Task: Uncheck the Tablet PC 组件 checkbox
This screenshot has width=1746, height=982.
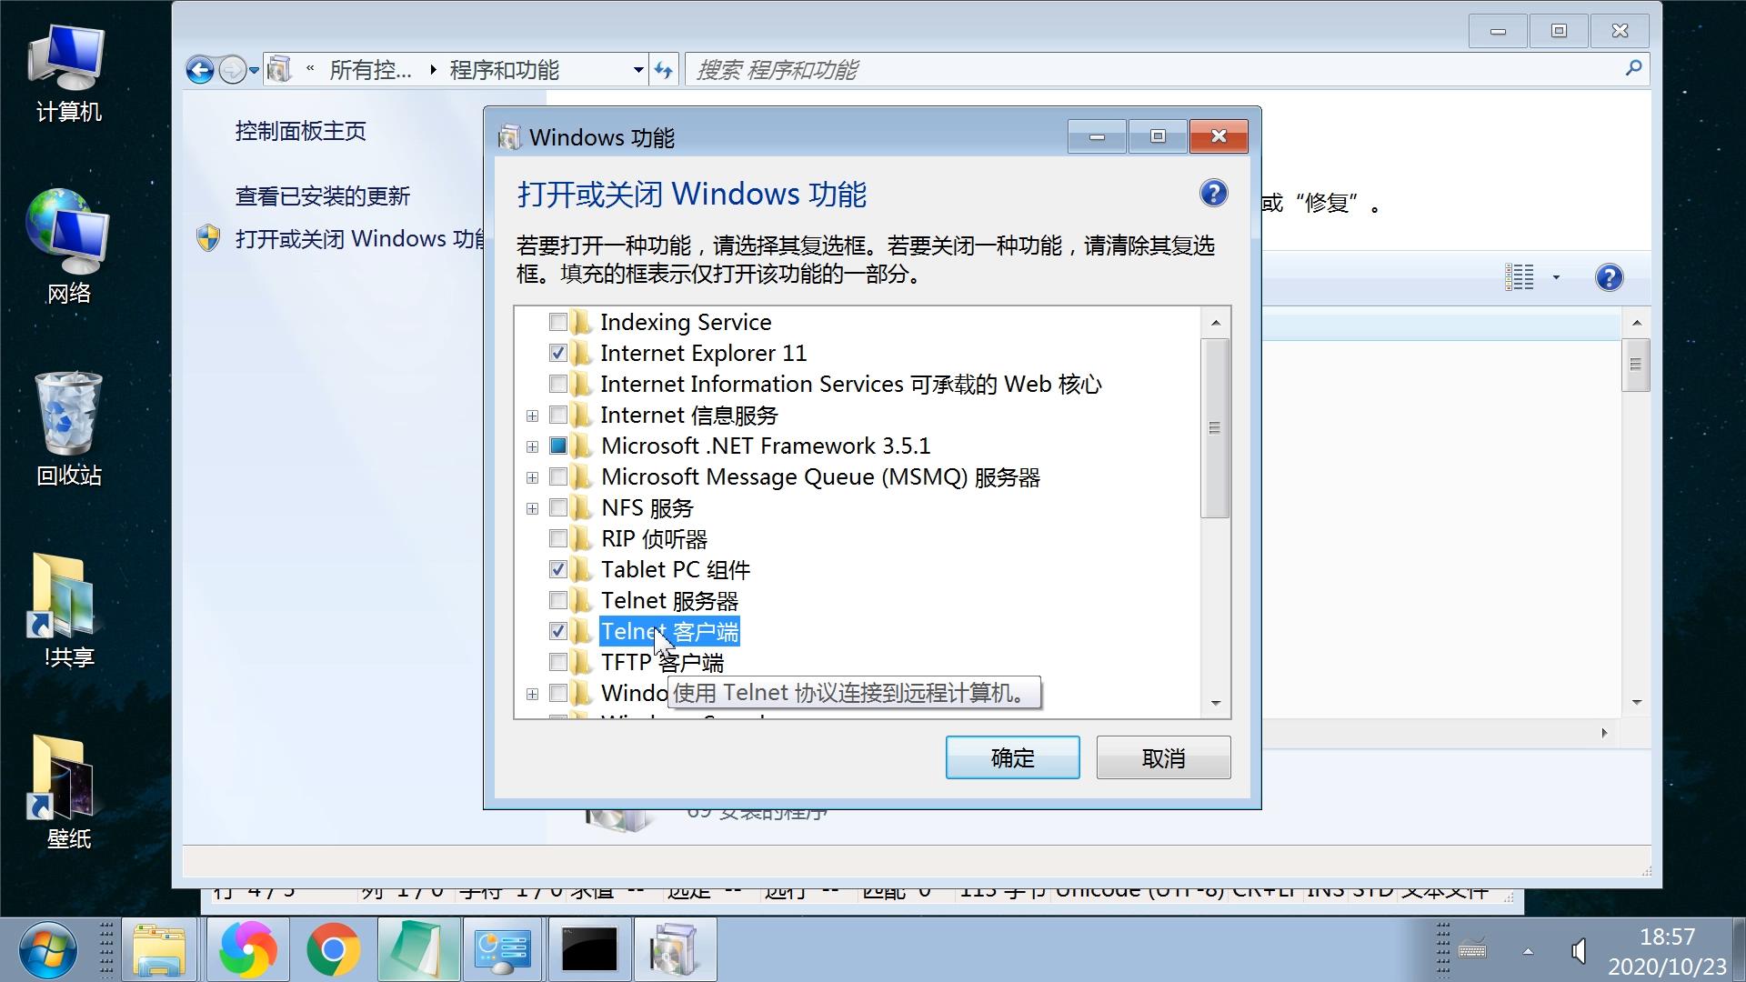Action: click(x=558, y=569)
